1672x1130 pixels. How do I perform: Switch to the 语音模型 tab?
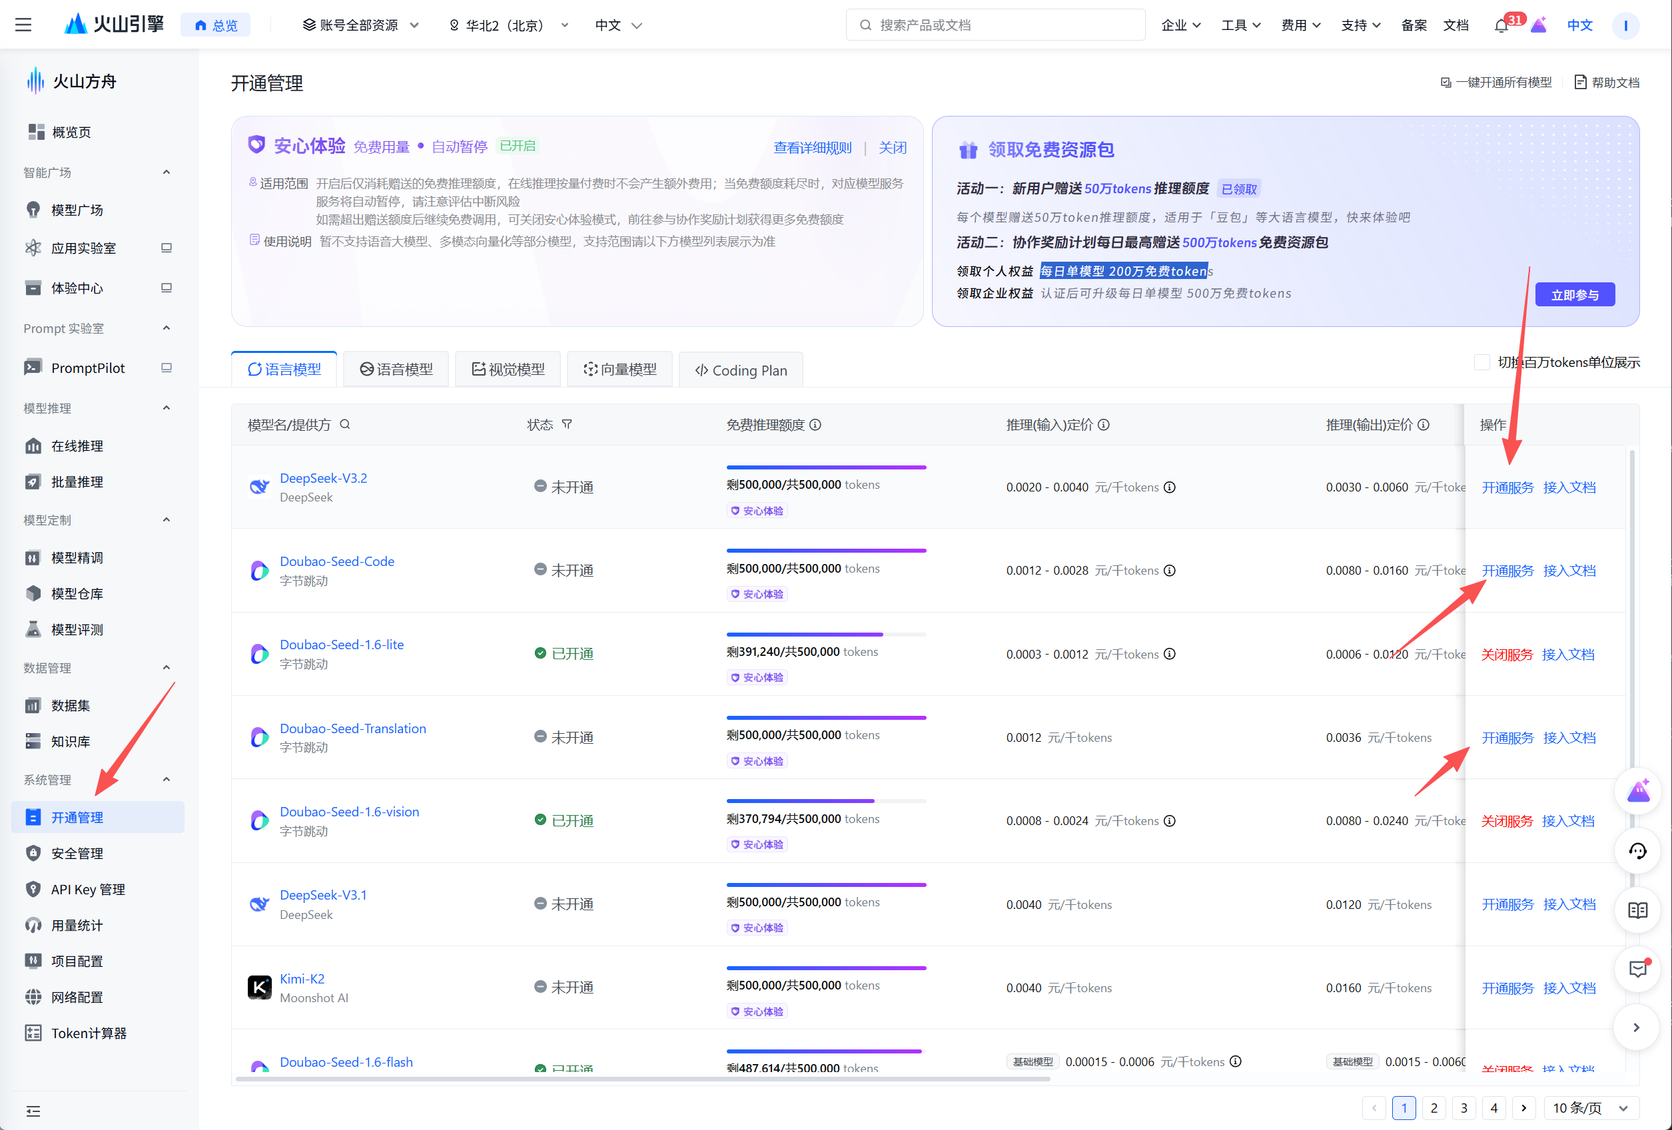click(x=396, y=370)
